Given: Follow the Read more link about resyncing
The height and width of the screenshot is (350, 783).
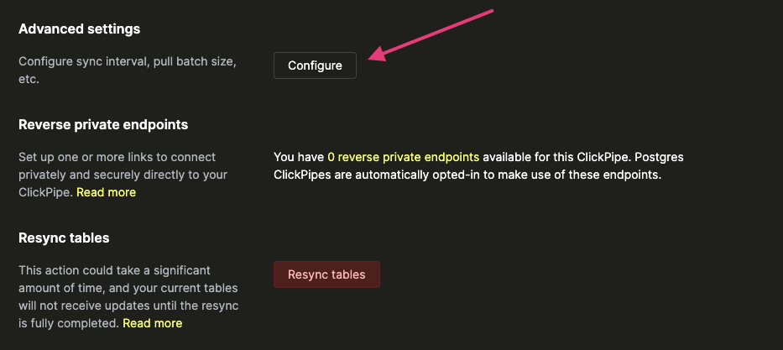Looking at the screenshot, I should point(152,323).
